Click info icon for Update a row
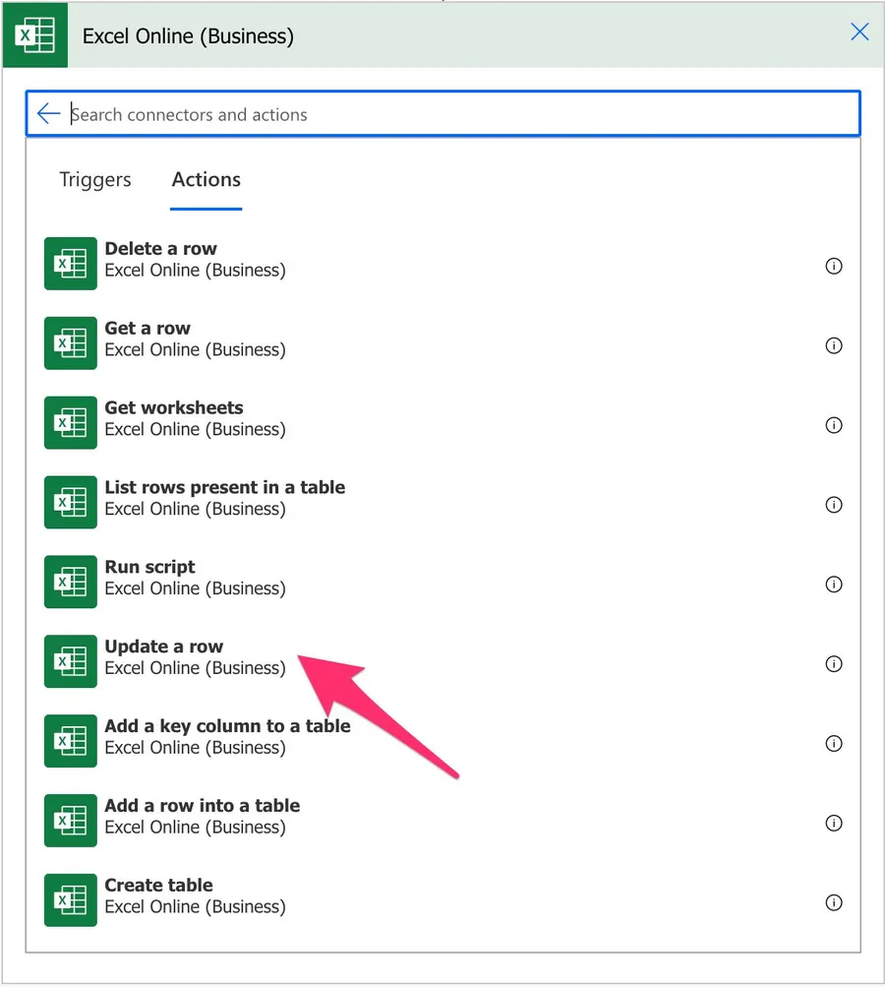Viewport: 885px width, 987px height. point(834,664)
